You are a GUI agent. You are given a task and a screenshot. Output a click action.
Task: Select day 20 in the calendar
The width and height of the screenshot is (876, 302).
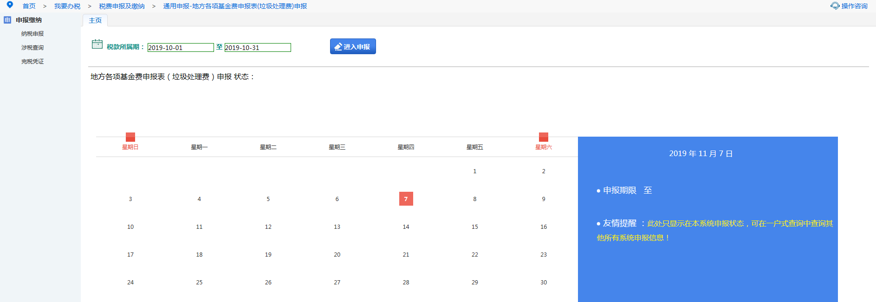pos(337,255)
